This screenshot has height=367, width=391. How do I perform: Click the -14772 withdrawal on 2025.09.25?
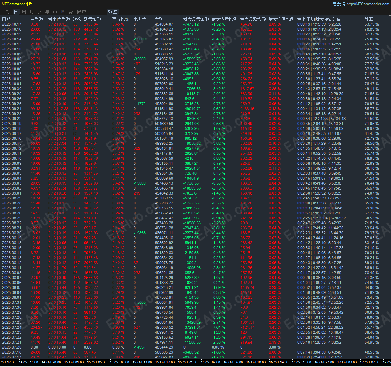pyautogui.click(x=140, y=104)
